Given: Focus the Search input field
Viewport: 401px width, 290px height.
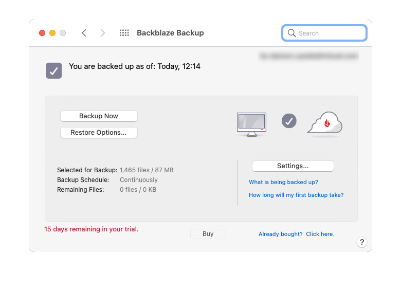Looking at the screenshot, I should (330, 33).
